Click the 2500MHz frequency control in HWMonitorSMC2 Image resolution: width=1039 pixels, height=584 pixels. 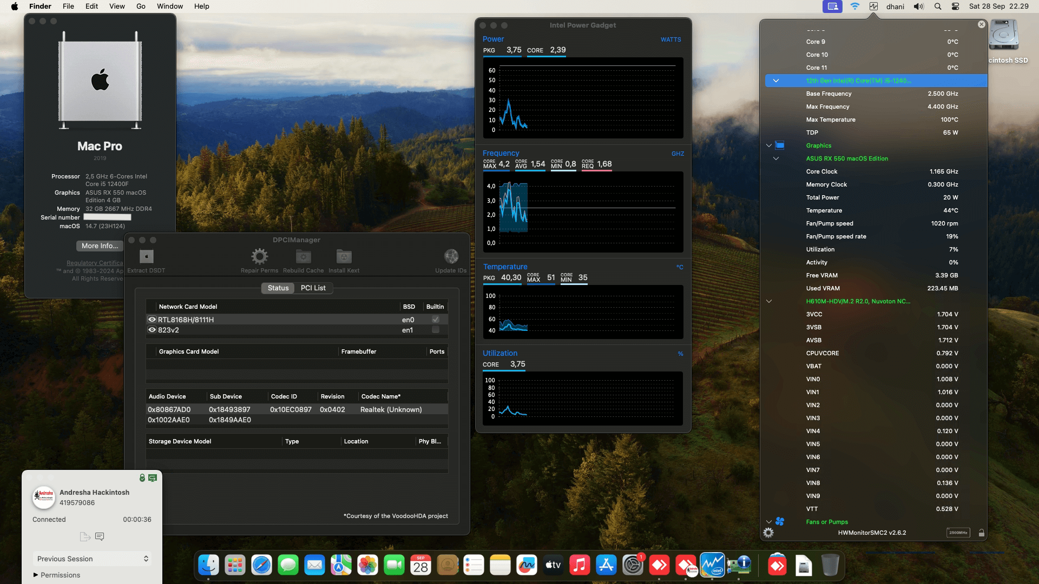click(958, 532)
